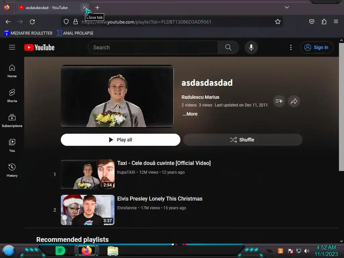The width and height of the screenshot is (344, 258).
Task: Open a new browser tab
Action: (97, 8)
